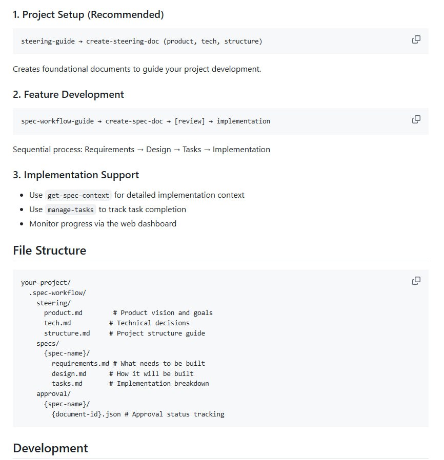Click the manage-tasks inline code
Screen dimensions: 444x460
coord(70,210)
